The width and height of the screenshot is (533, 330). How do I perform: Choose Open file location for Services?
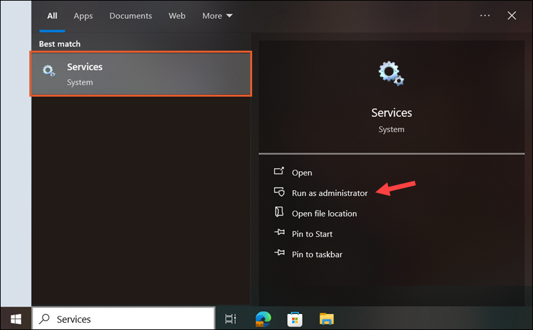[x=324, y=213]
